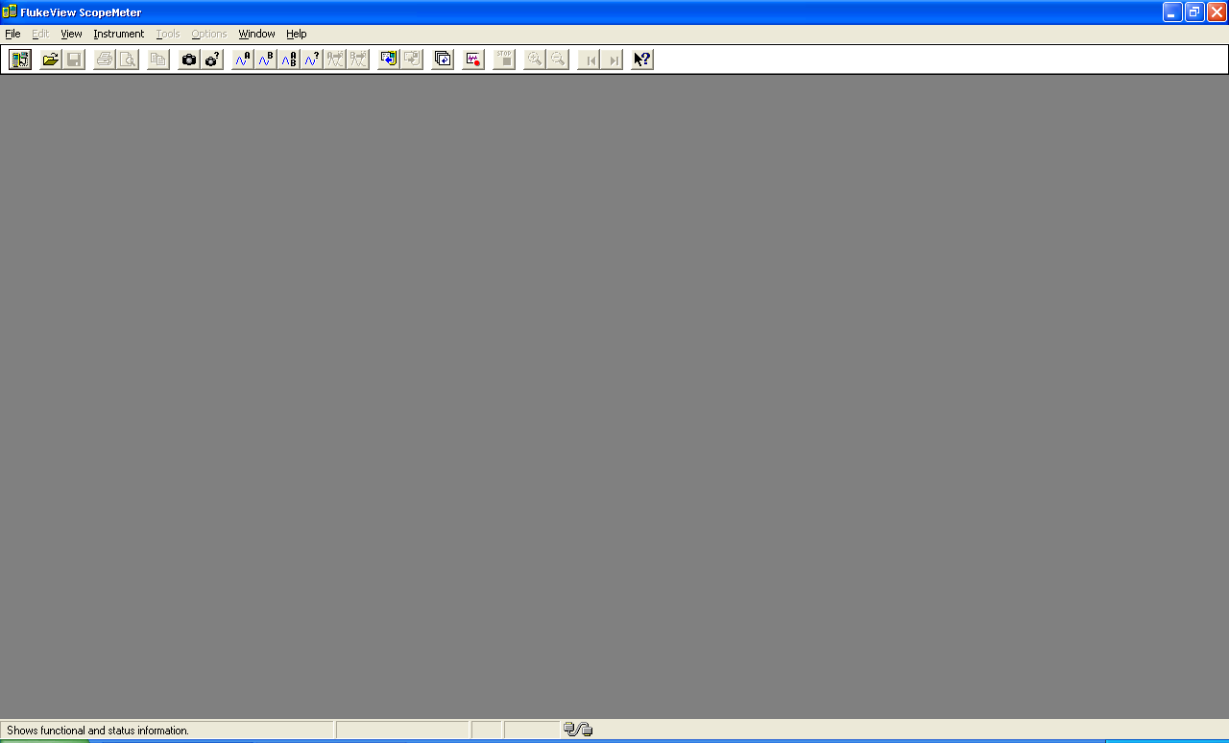Click the grayed-out Print Preview icon
Image resolution: width=1229 pixels, height=743 pixels.
coord(128,60)
